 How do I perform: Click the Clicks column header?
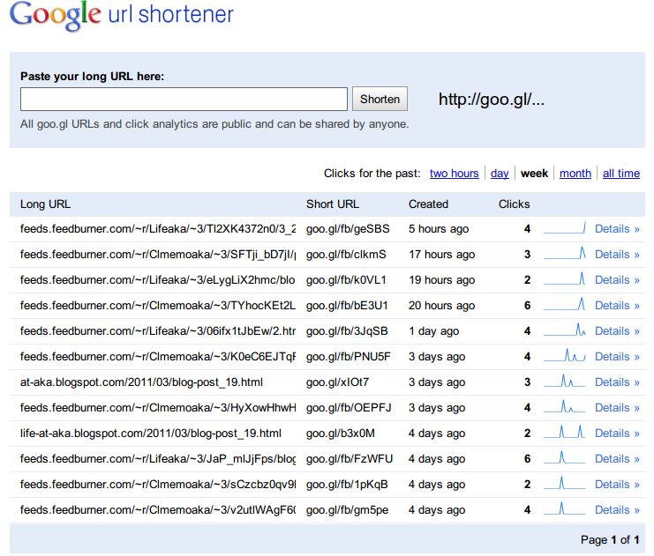tap(515, 204)
